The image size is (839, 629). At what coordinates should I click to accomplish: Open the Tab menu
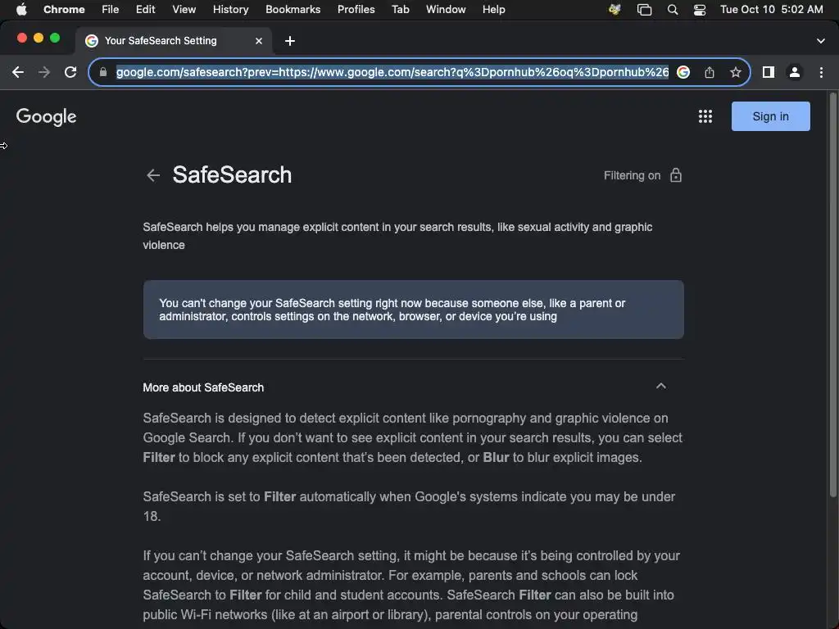point(400,10)
